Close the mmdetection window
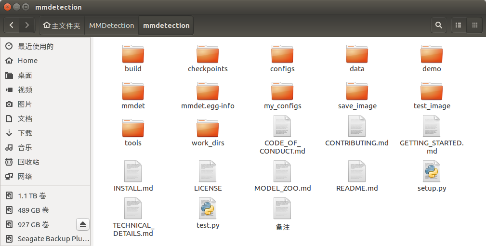 coord(7,7)
